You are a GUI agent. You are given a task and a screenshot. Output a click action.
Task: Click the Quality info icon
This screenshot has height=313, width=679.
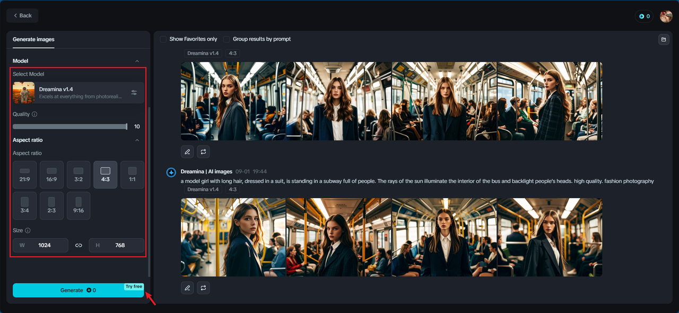point(34,114)
